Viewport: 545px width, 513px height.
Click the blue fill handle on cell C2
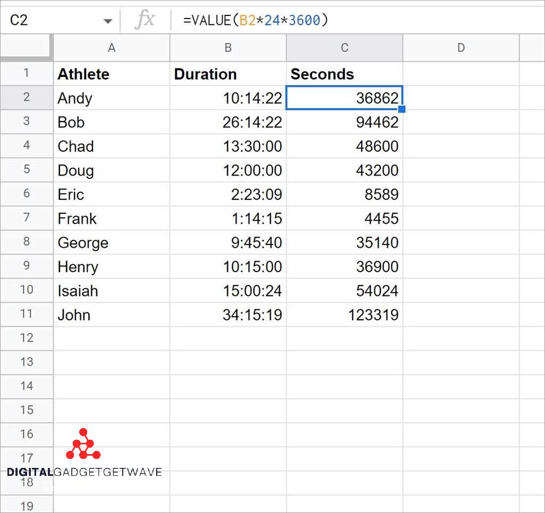point(402,109)
